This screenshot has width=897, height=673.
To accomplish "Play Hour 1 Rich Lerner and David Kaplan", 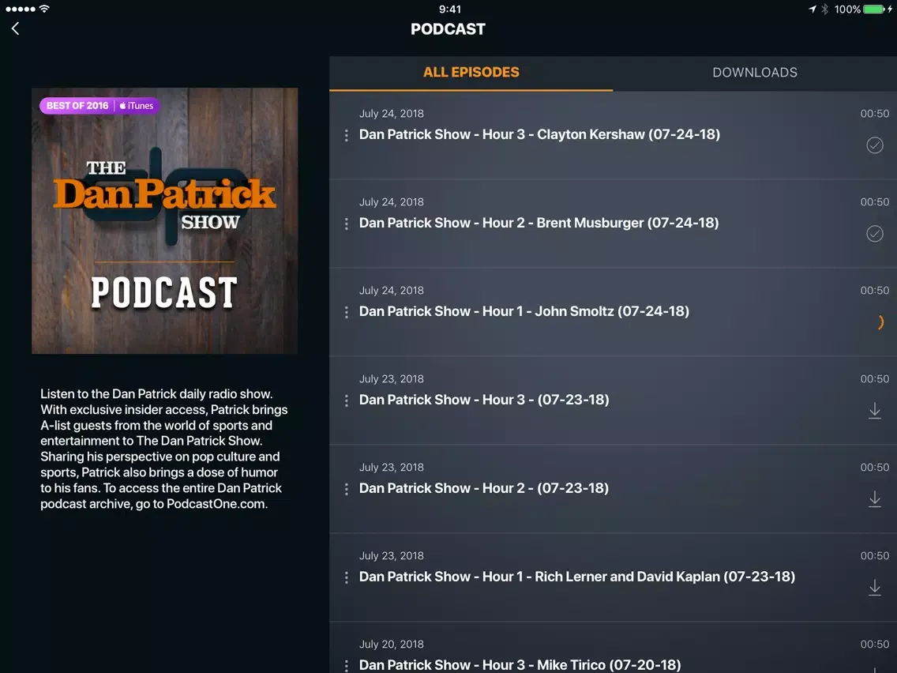I will pyautogui.click(x=577, y=577).
